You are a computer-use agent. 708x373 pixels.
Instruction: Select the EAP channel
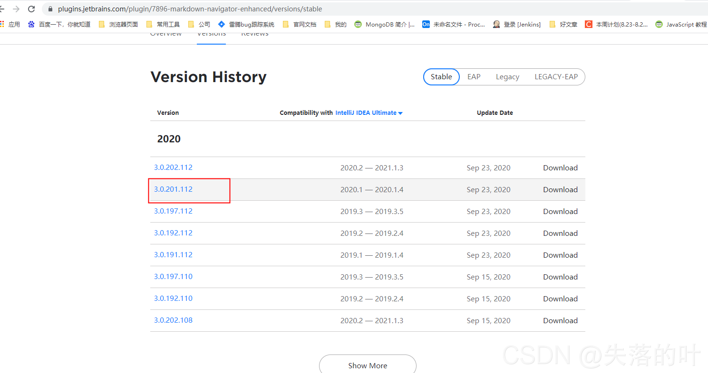(474, 77)
